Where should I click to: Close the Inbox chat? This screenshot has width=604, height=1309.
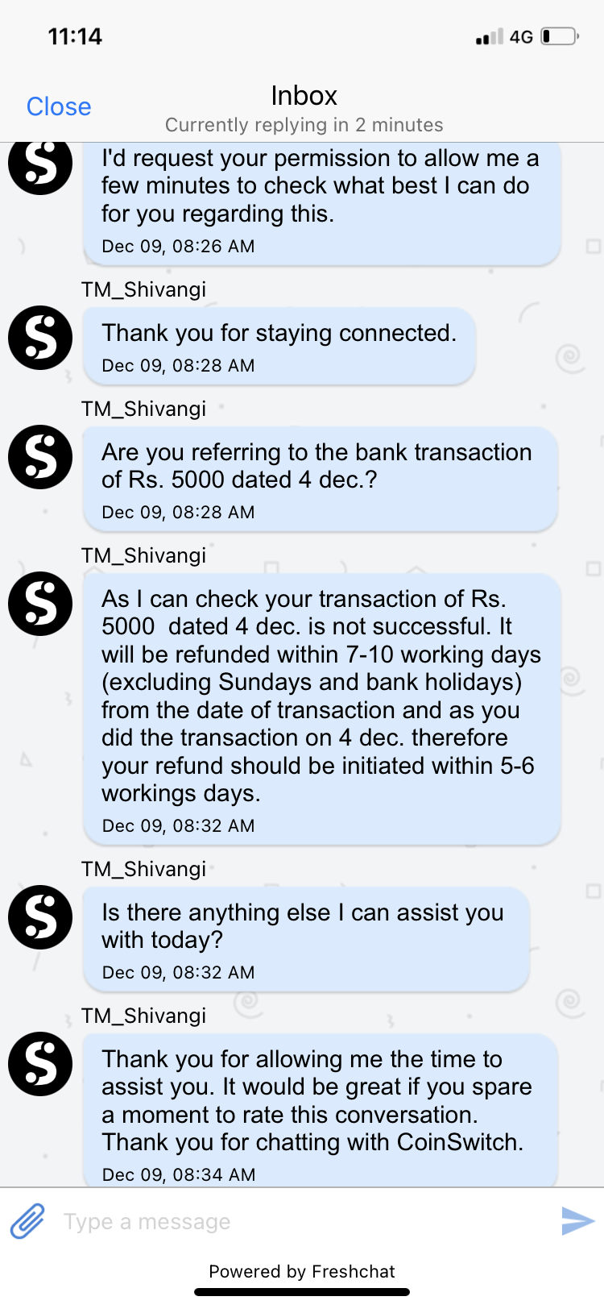59,106
